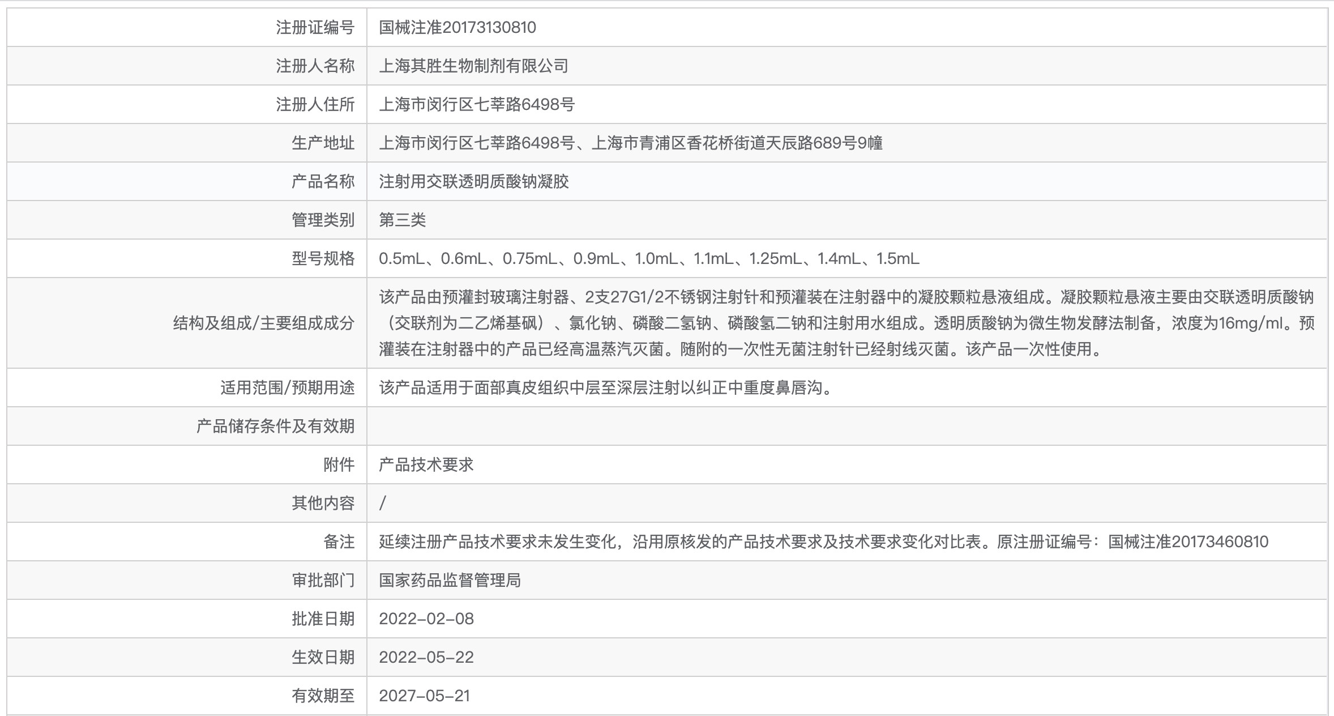Select approval date 2022-02-08

click(426, 619)
